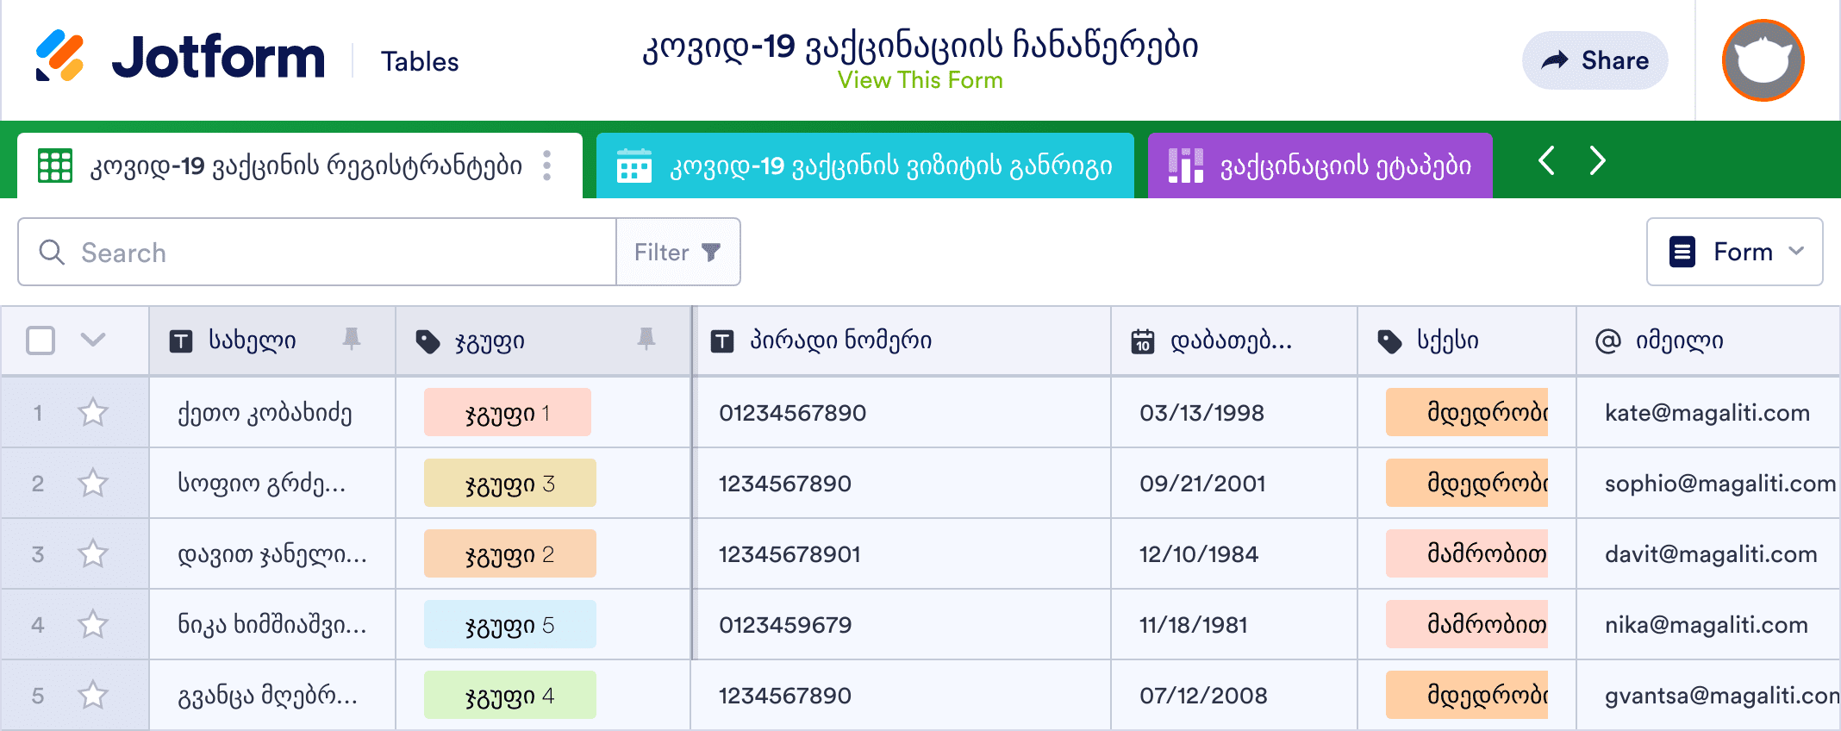Toggle the star on row 3
1841x731 pixels.
(x=93, y=554)
